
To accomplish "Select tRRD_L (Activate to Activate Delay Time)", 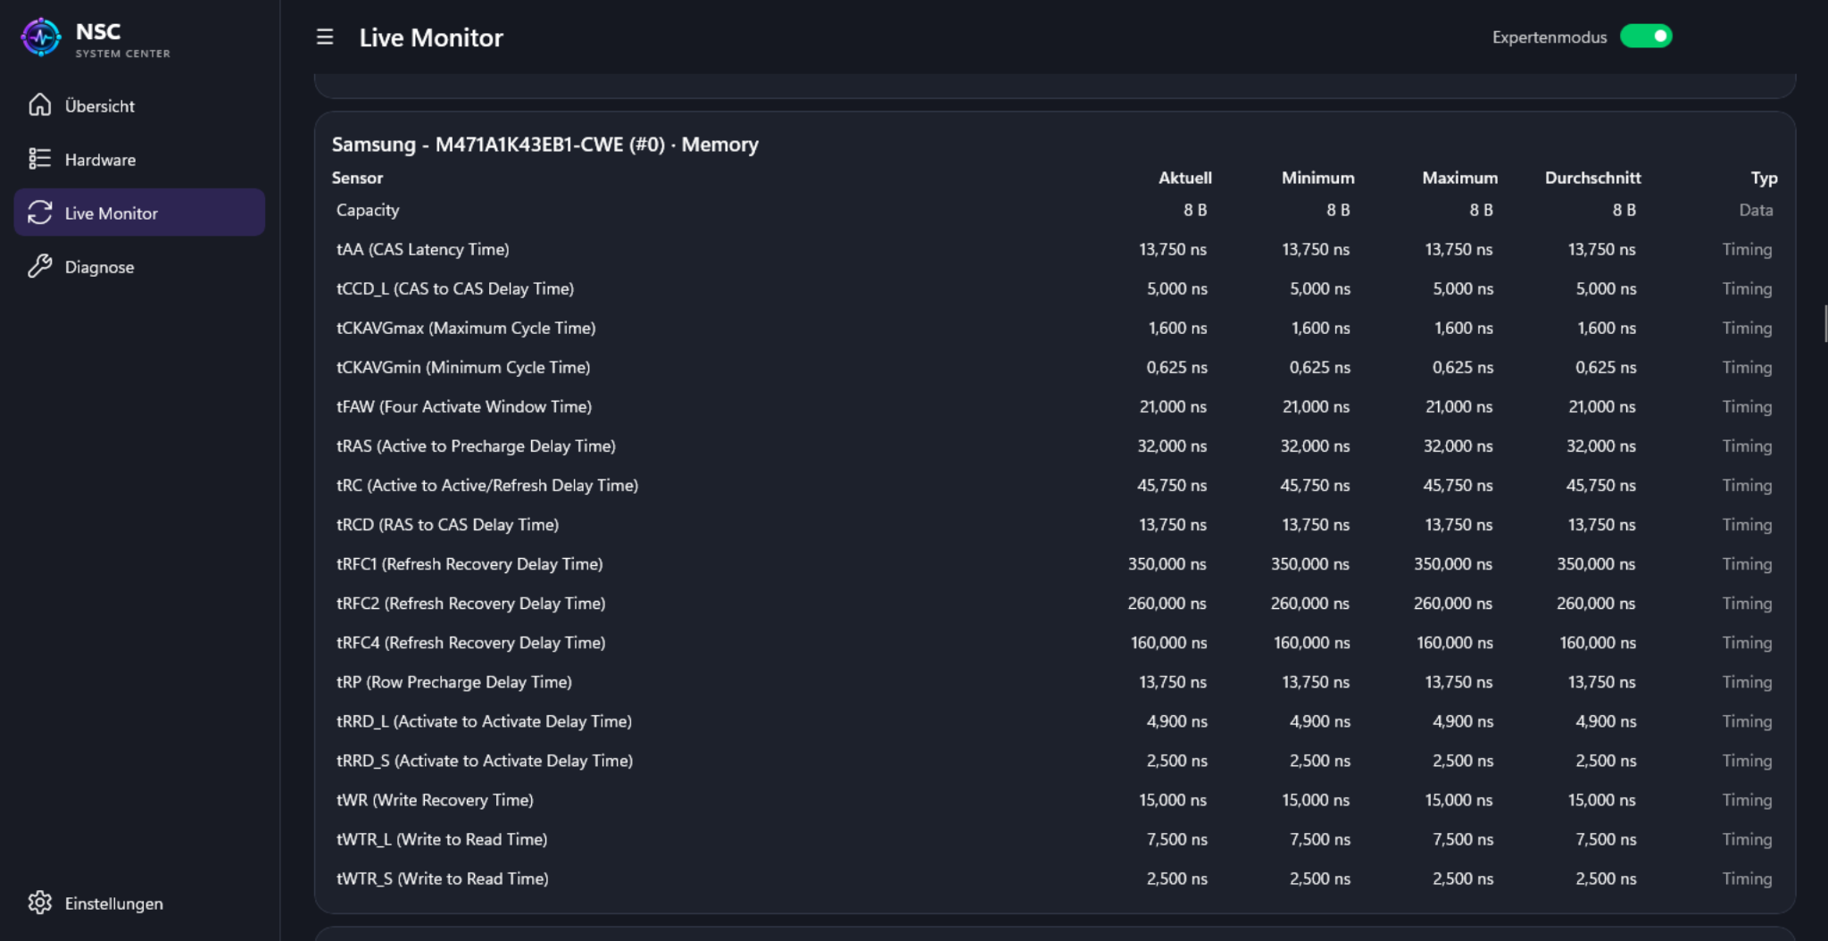I will click(x=1054, y=720).
